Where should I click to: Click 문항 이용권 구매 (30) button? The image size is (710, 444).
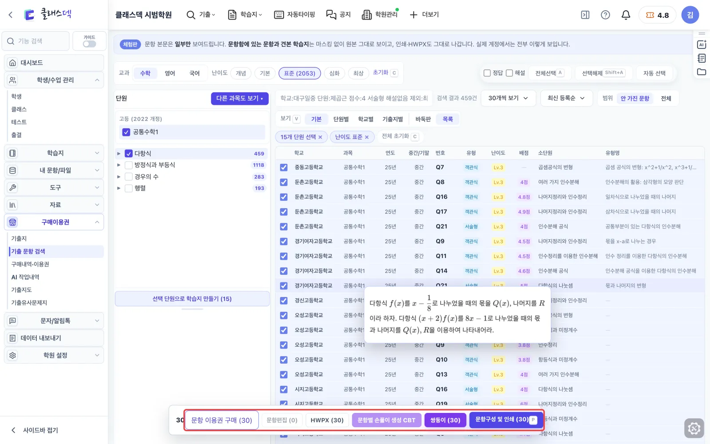(x=221, y=420)
